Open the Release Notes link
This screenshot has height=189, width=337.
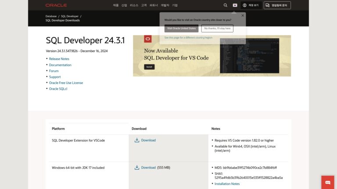(x=59, y=59)
